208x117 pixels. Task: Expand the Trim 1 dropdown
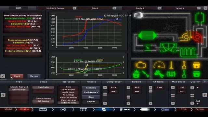(x=114, y=8)
